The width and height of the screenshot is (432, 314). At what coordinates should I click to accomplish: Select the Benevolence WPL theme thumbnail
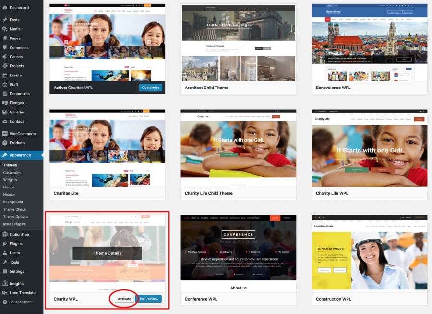(369, 42)
